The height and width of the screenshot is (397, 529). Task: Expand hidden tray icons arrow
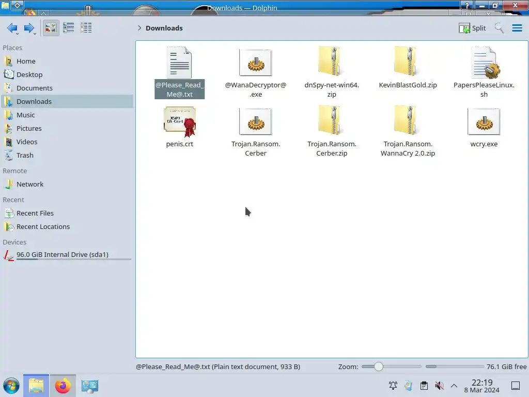(x=454, y=386)
